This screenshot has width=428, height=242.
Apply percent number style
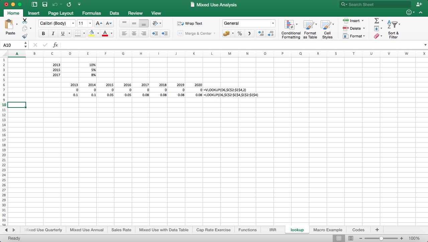(x=239, y=33)
